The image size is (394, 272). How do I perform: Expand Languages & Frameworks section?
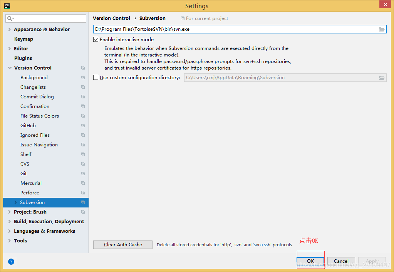(10, 231)
